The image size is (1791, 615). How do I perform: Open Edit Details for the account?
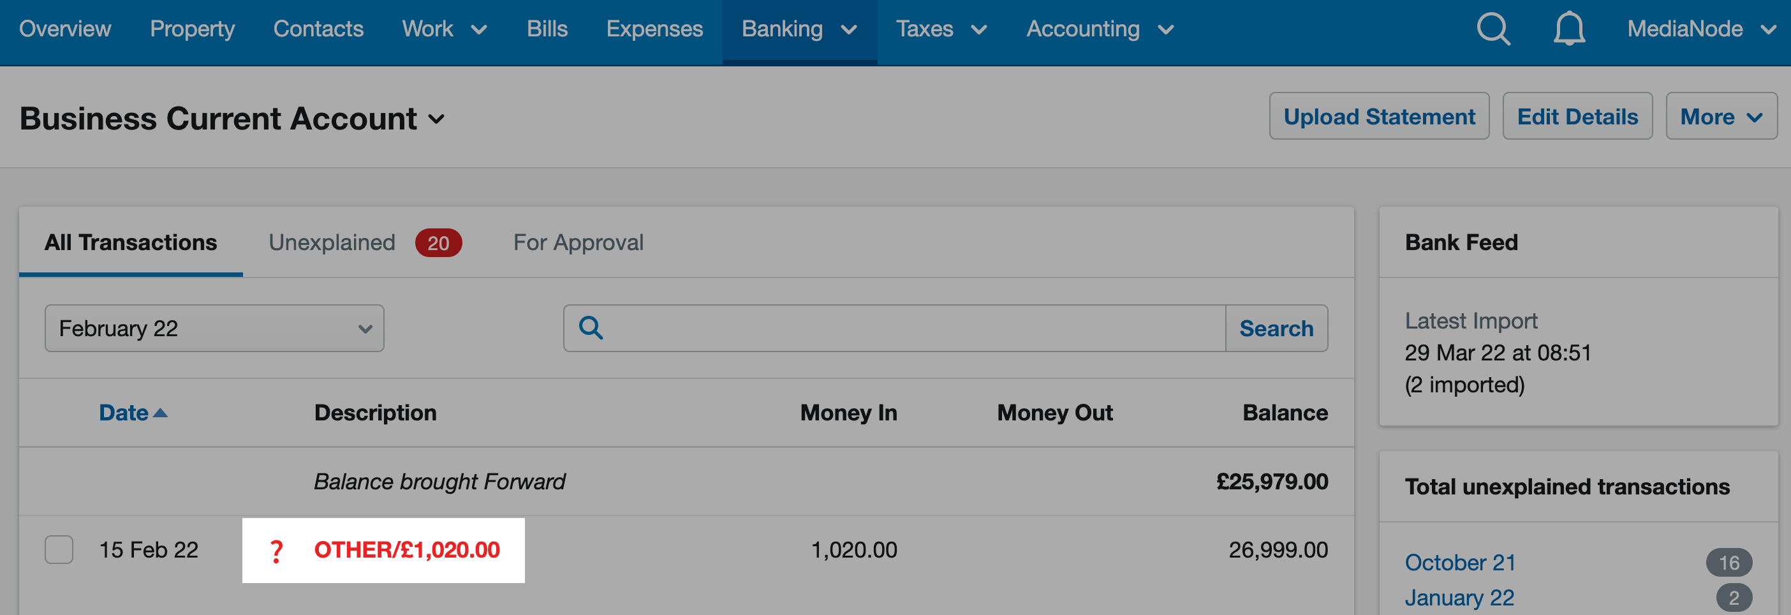tap(1577, 116)
